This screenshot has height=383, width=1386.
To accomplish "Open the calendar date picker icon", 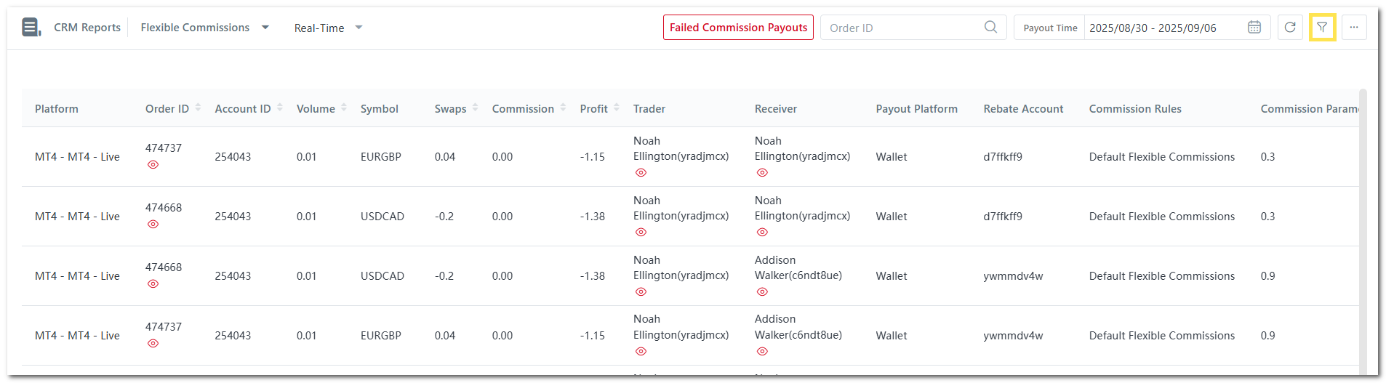I will click(1254, 28).
